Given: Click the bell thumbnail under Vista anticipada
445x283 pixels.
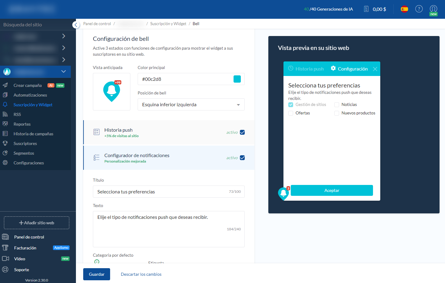Looking at the screenshot, I should [x=112, y=91].
